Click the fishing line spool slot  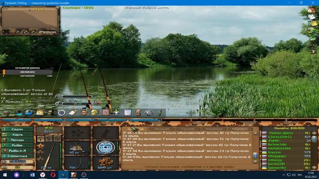pos(106,148)
